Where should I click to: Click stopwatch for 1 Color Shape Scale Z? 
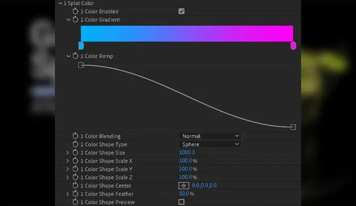tap(75, 177)
